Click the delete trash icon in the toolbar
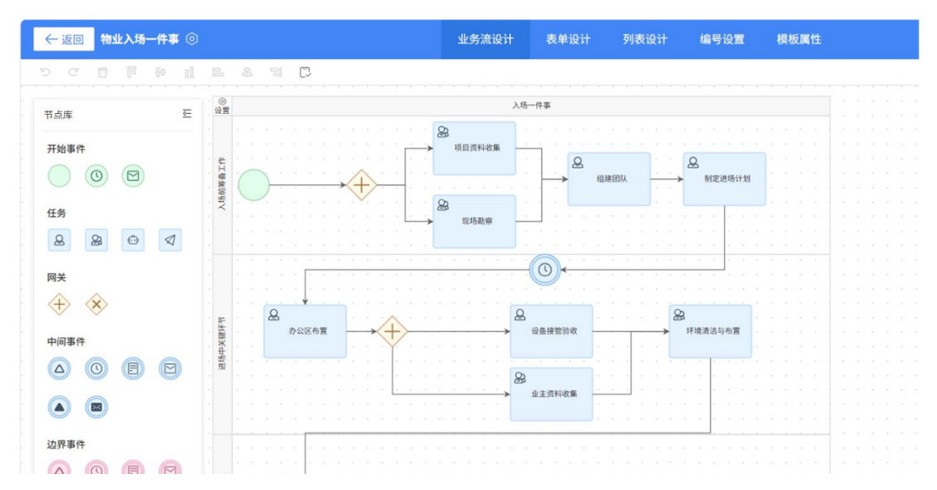The image size is (937, 490). pyautogui.click(x=102, y=73)
